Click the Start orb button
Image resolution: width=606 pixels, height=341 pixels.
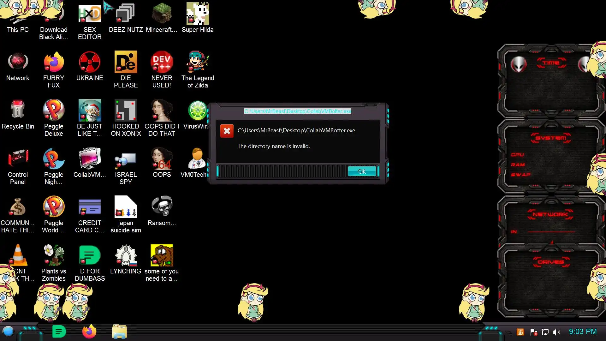pyautogui.click(x=8, y=332)
